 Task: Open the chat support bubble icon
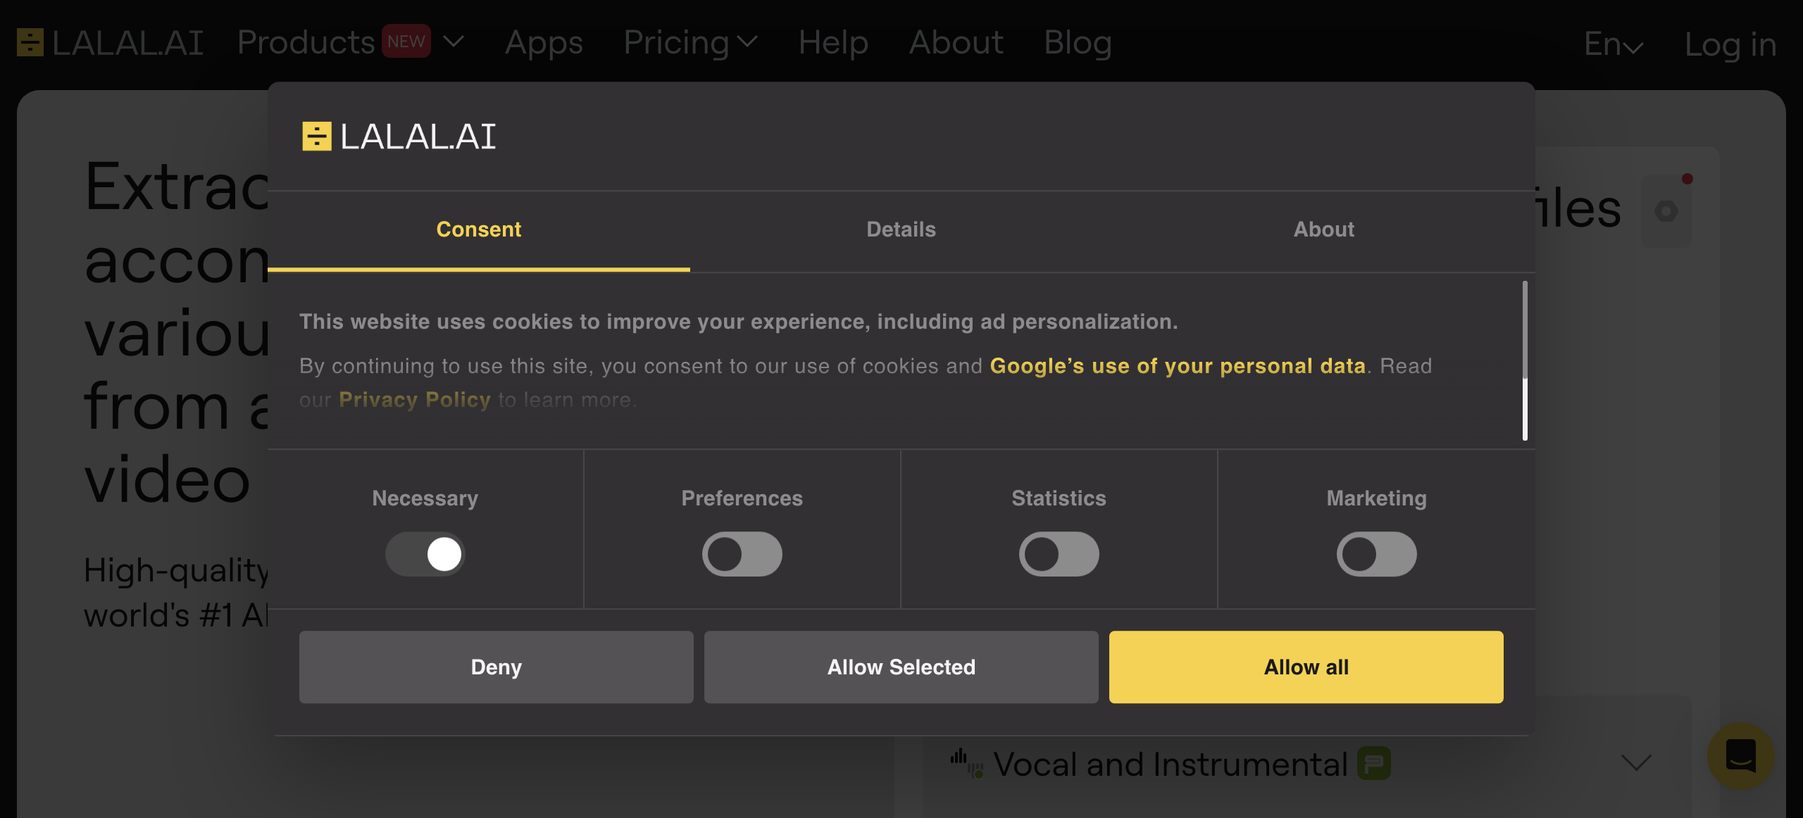click(1740, 756)
